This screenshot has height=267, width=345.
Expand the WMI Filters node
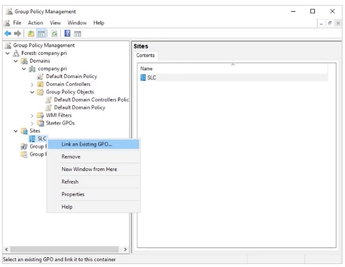click(x=32, y=115)
